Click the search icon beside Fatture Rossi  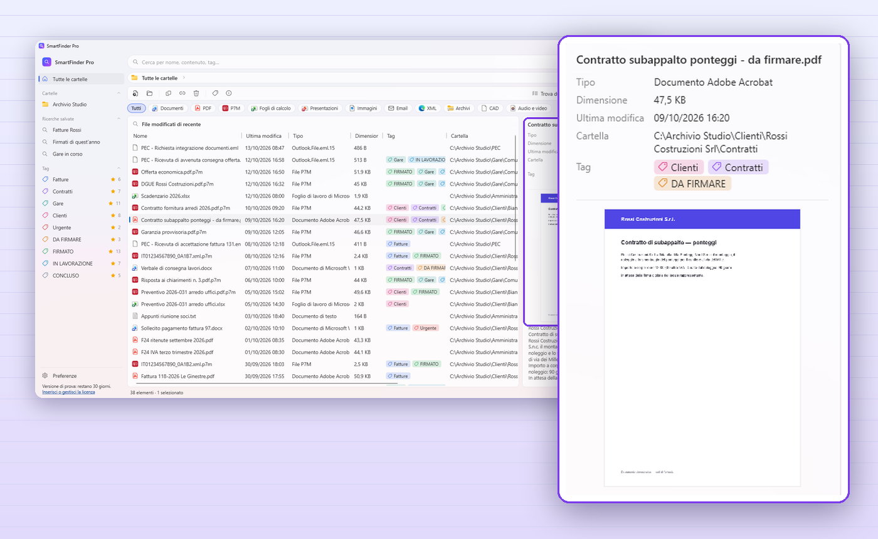tap(45, 130)
